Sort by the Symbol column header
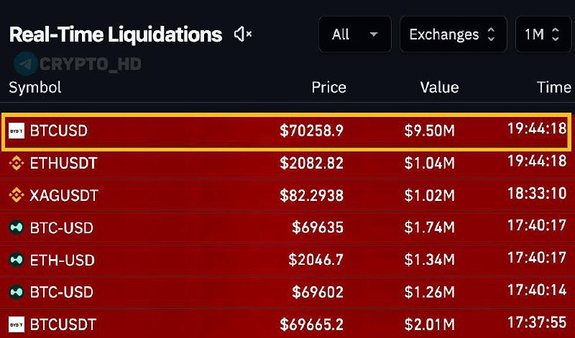575x338 pixels. point(34,88)
